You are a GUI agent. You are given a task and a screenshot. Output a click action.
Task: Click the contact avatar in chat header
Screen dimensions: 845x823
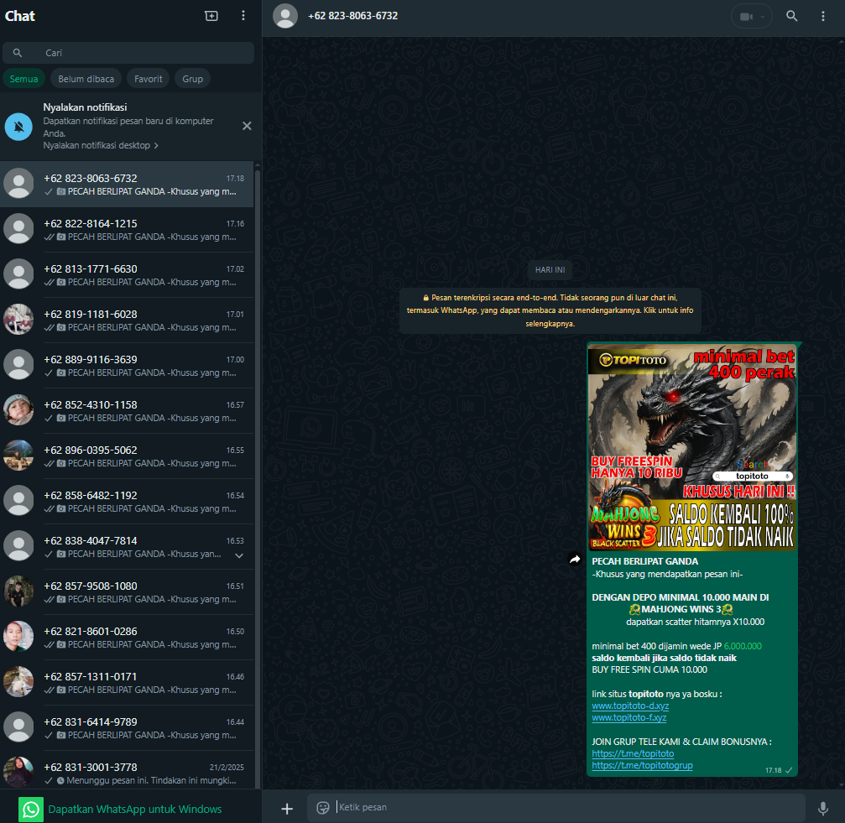coord(285,16)
